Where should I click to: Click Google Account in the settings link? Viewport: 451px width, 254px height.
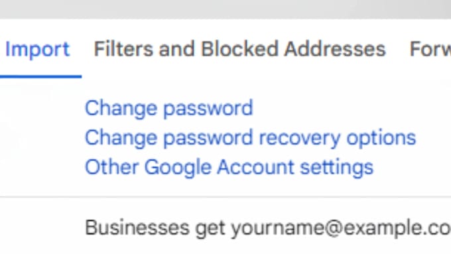click(219, 167)
